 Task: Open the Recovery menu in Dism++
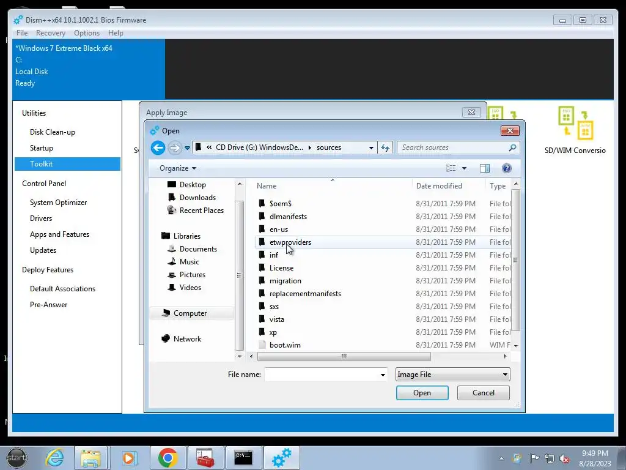pos(50,33)
